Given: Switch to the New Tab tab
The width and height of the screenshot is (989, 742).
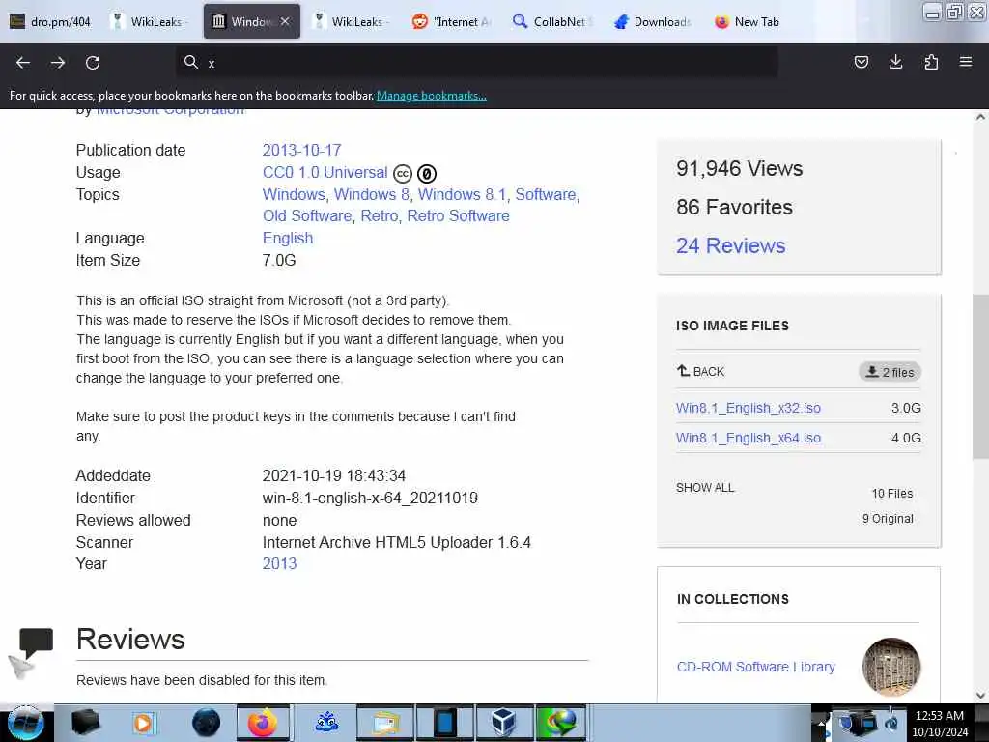Looking at the screenshot, I should click(x=749, y=21).
